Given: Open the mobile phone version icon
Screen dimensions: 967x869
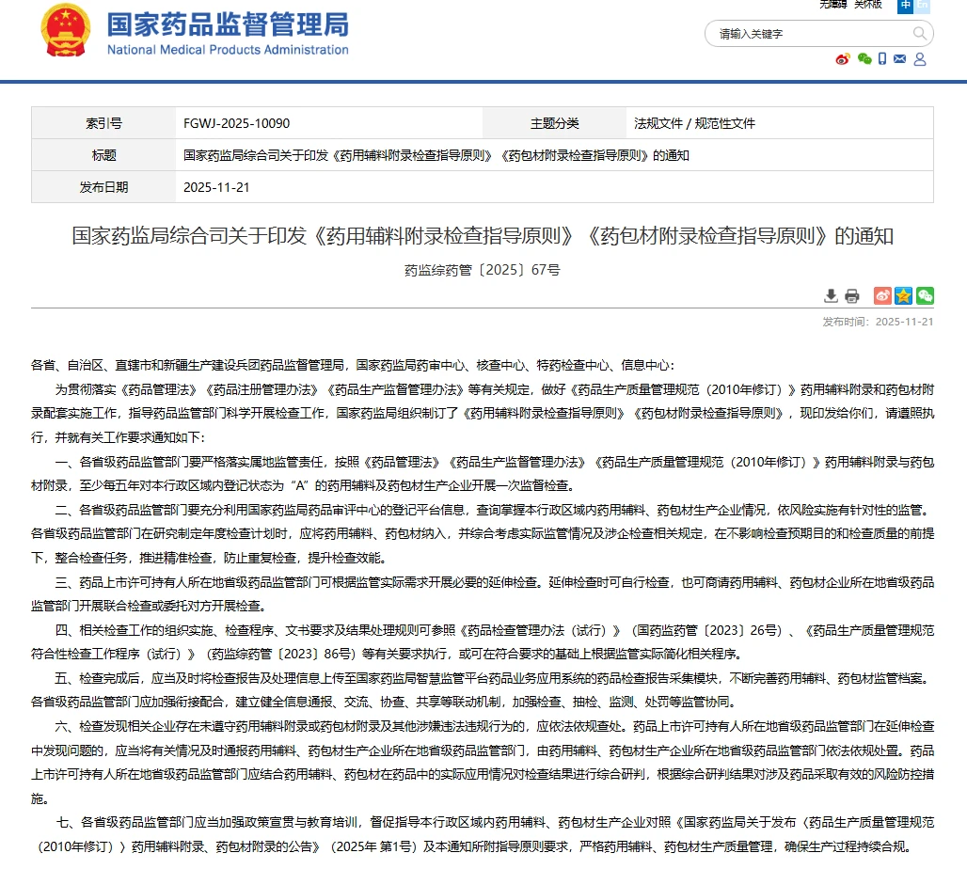Looking at the screenshot, I should tap(882, 59).
